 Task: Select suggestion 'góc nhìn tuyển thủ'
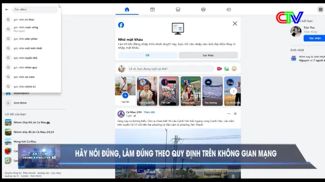[x=32, y=58]
